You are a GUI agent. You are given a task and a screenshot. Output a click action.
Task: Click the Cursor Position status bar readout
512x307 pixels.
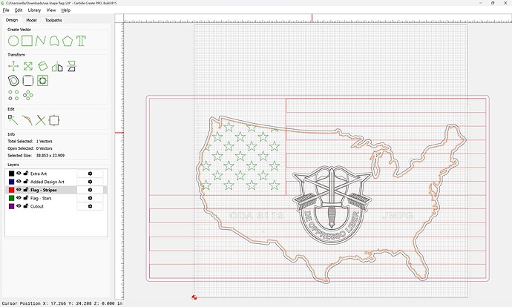[62, 303]
